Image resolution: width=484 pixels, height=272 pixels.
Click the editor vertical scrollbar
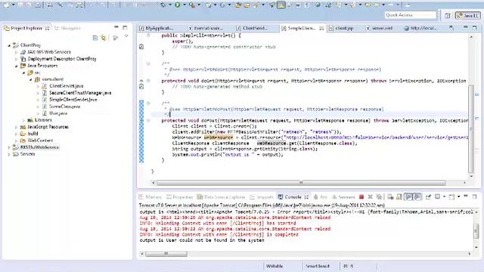[x=471, y=129]
